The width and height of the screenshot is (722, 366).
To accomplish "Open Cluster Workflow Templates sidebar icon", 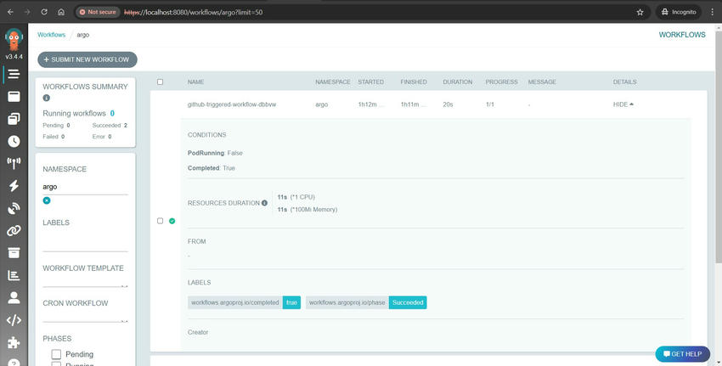I will (14, 119).
